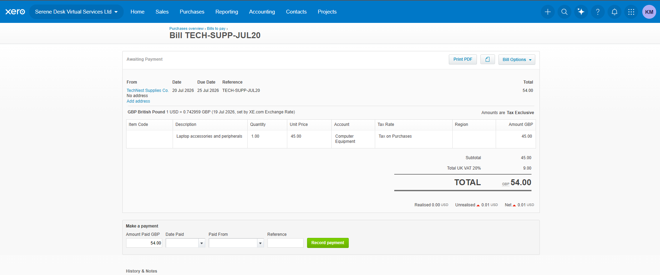Launch the AI sparkle assistant icon
Screen dimensions: 660x275
581,12
